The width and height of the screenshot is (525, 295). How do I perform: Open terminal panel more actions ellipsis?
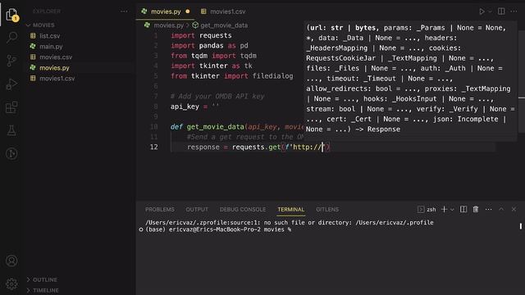(x=489, y=210)
